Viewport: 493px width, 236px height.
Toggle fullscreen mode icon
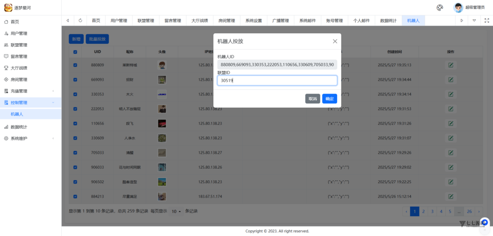click(487, 21)
